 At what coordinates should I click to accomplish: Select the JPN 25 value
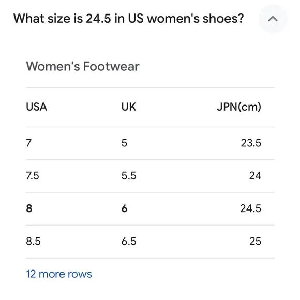pyautogui.click(x=255, y=241)
